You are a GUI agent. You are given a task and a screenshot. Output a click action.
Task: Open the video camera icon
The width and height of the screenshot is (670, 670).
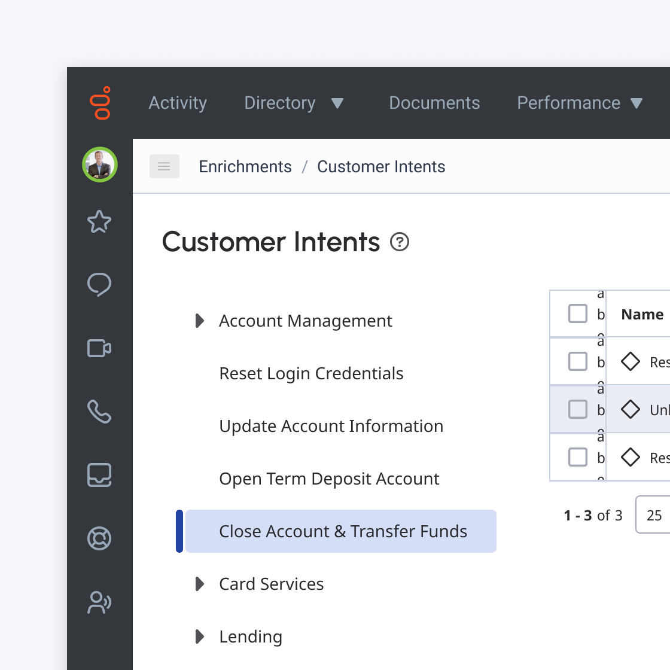99,348
